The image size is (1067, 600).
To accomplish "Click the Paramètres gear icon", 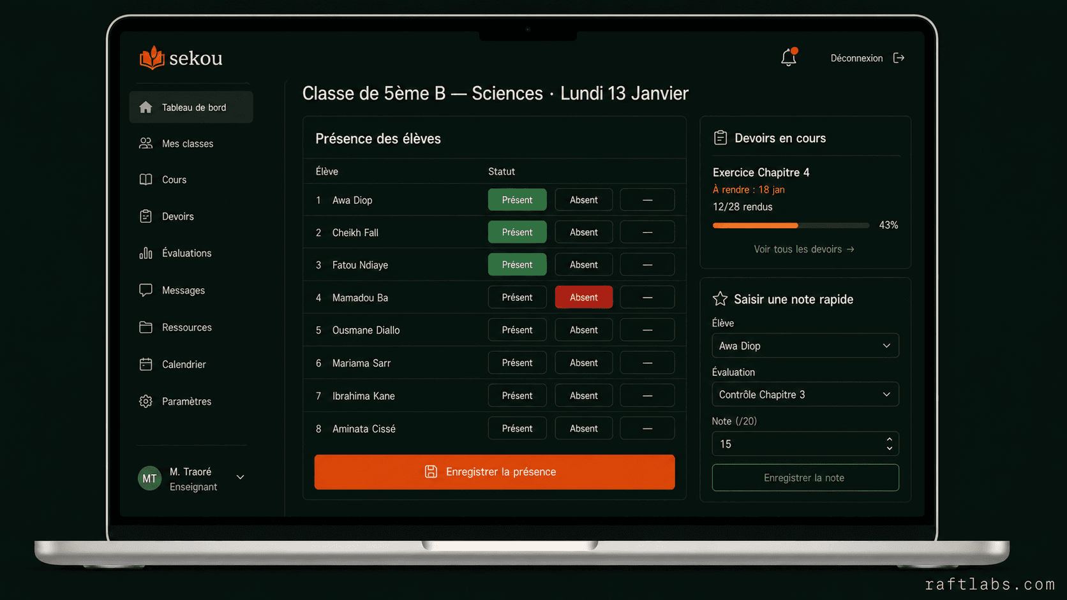I will pos(145,401).
